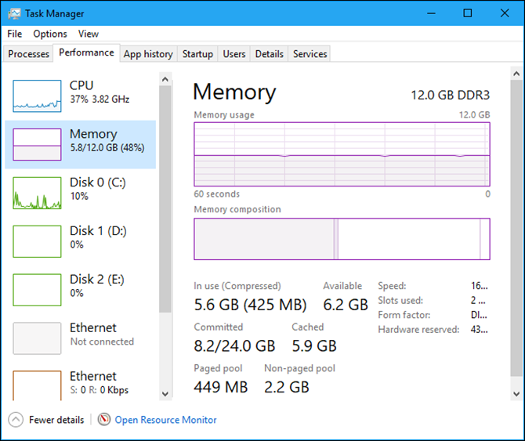525x441 pixels.
Task: Expand the View menu
Action: point(89,34)
